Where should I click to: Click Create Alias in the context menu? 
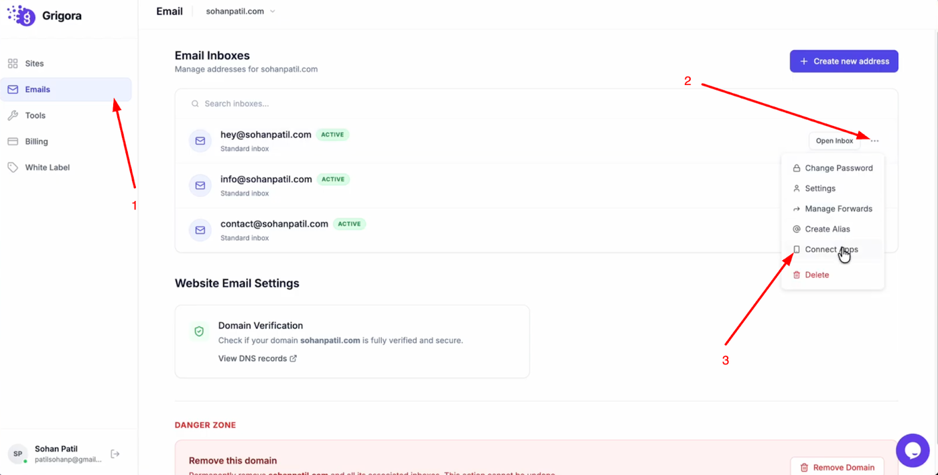[x=827, y=229]
